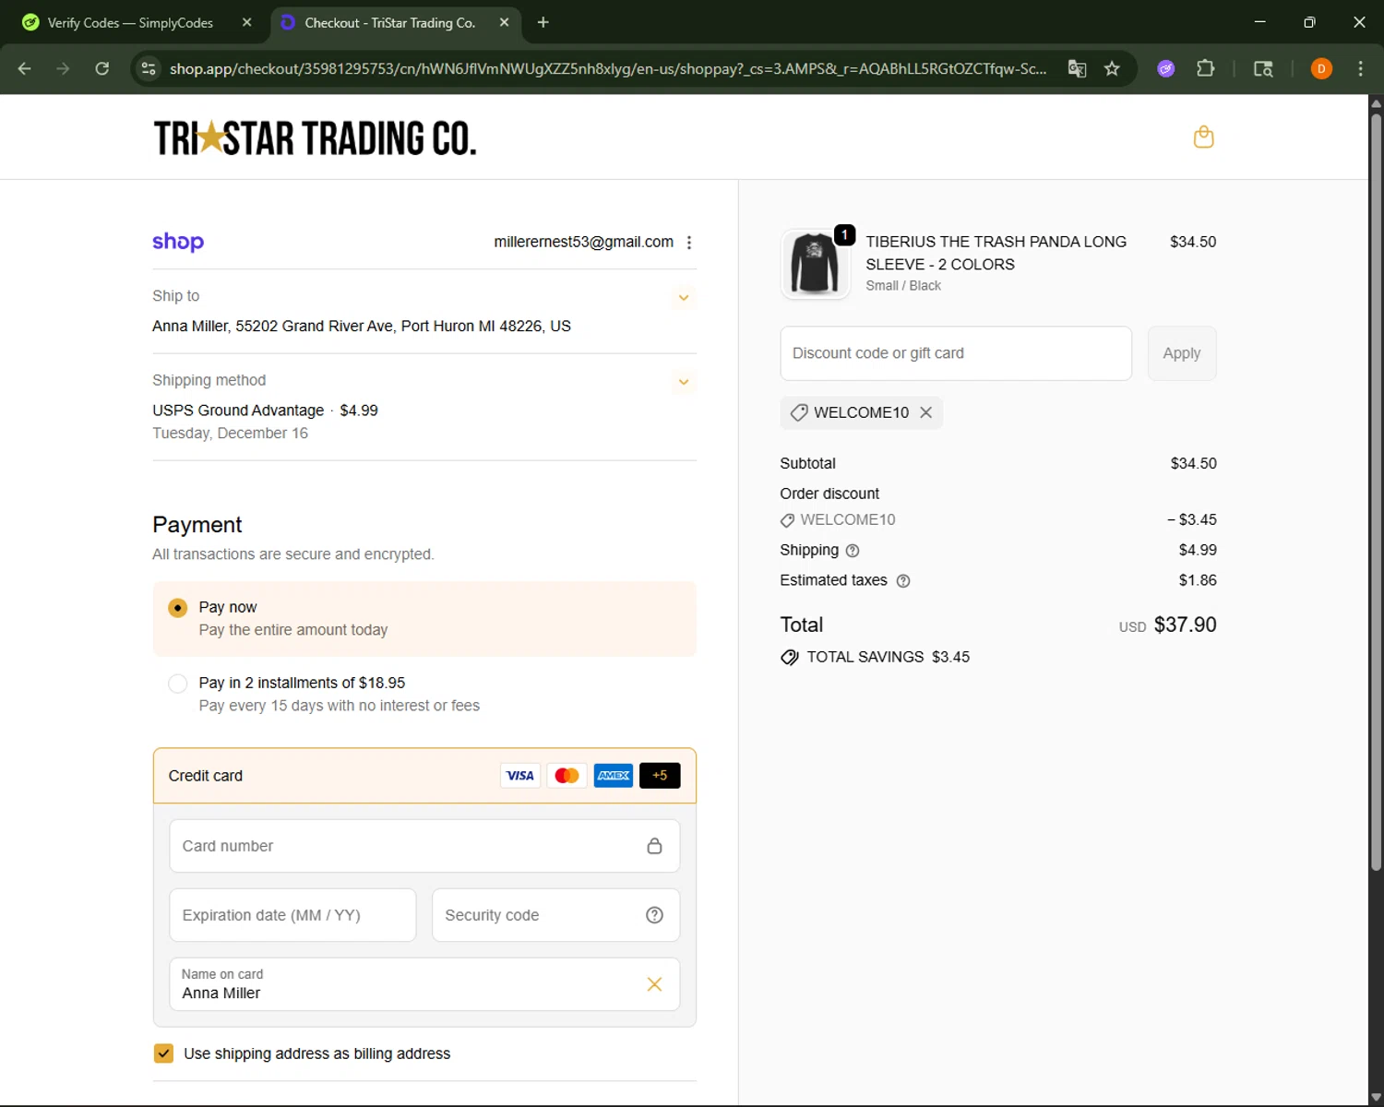The image size is (1384, 1107).
Task: Click the browser address bar URL
Action: tap(609, 68)
